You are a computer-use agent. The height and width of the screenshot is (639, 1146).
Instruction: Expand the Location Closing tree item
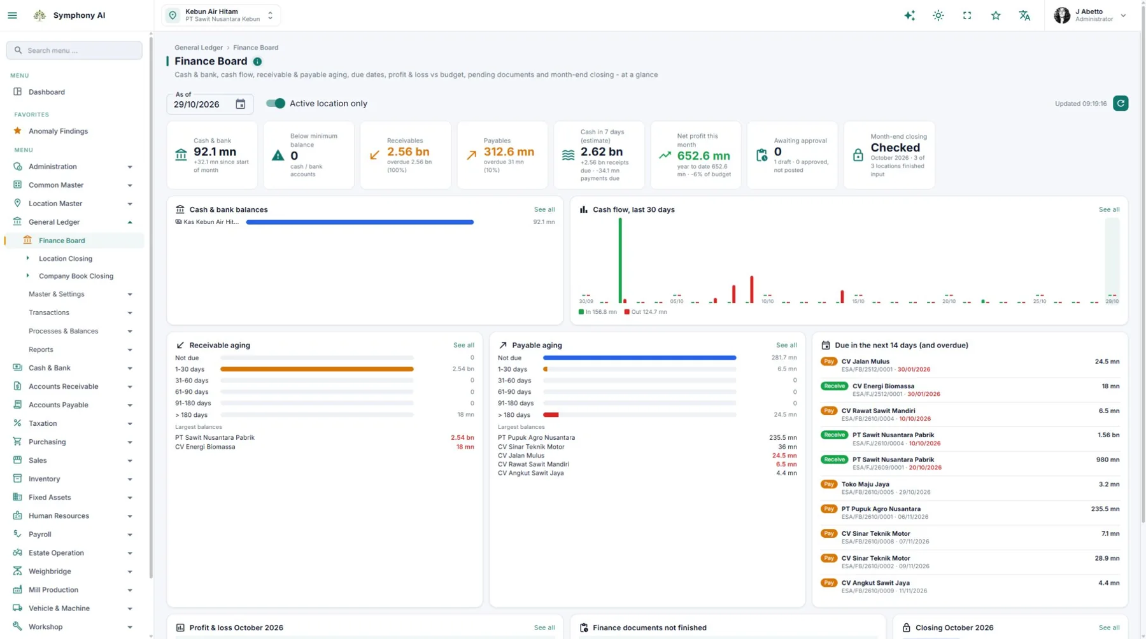click(27, 258)
